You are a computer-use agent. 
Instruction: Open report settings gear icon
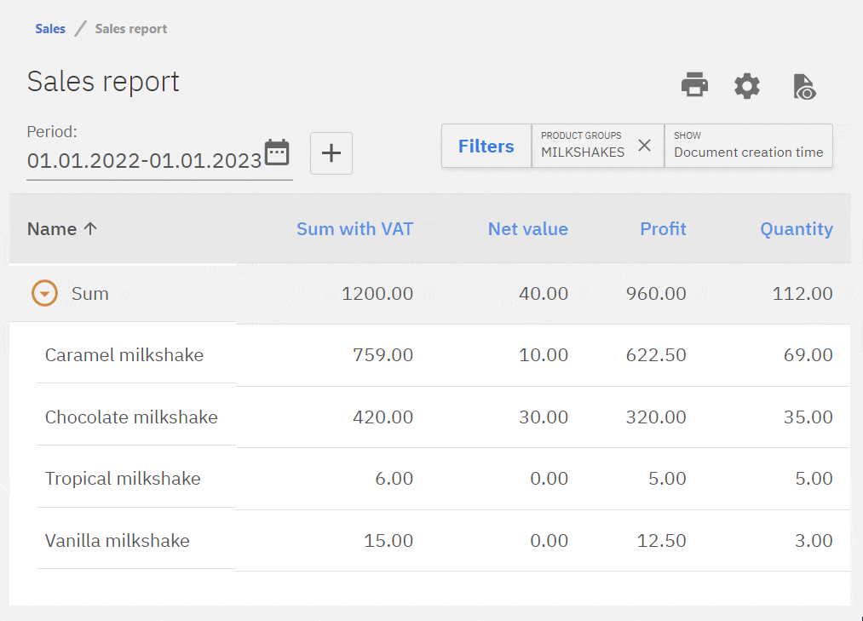747,86
